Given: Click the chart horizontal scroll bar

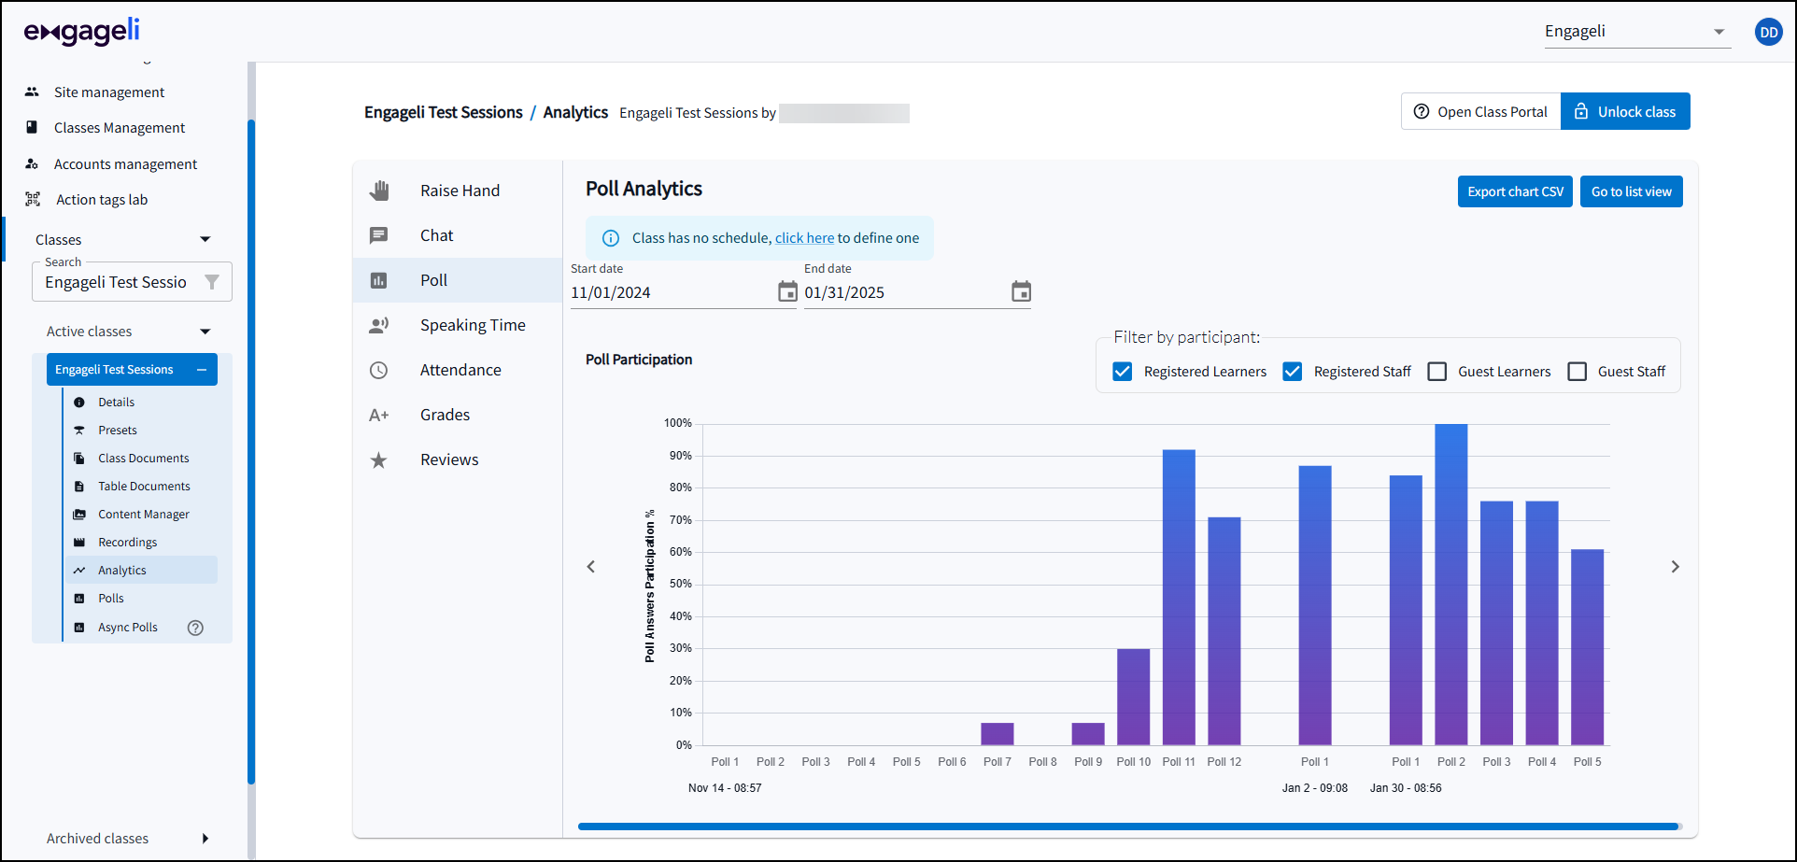Looking at the screenshot, I should 1128,827.
